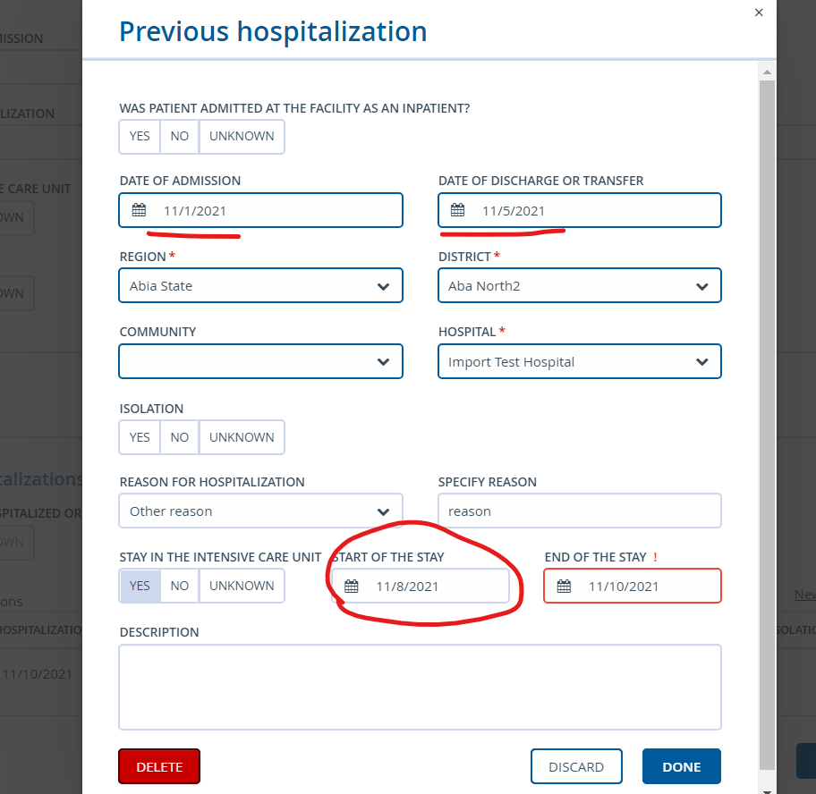Screen dimensions: 816x794
Task: Open the Start of the Stay calendar icon
Action: pos(351,586)
